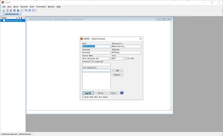Check the Don't show this box again option
The height and width of the screenshot is (136, 223).
pyautogui.click(x=83, y=97)
